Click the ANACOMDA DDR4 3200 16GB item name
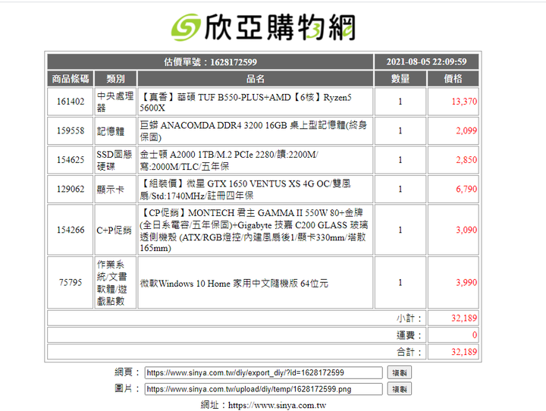The image size is (546, 411). 253,131
